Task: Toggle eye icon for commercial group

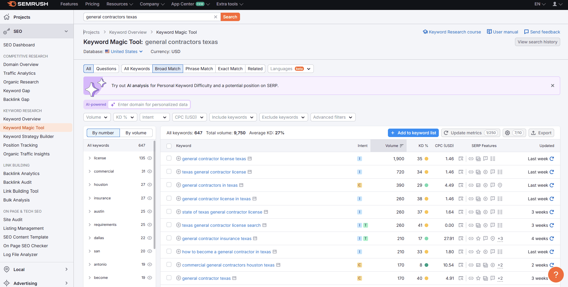Action: (150, 171)
